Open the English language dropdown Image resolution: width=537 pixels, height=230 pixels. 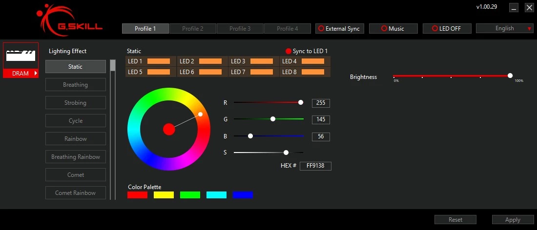tap(505, 28)
